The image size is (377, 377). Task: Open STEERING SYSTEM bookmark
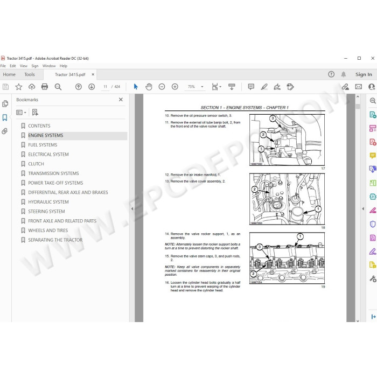46,211
